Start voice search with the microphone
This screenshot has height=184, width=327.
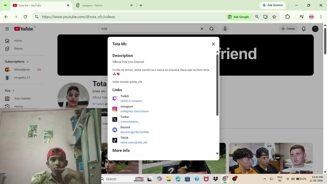[x=225, y=29]
